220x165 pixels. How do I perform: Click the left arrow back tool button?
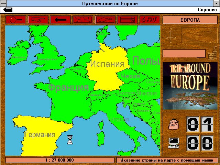coord(60,20)
